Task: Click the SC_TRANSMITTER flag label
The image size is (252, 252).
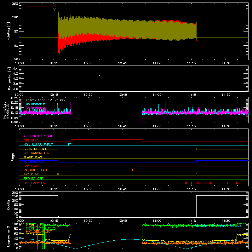Action: click(x=37, y=153)
